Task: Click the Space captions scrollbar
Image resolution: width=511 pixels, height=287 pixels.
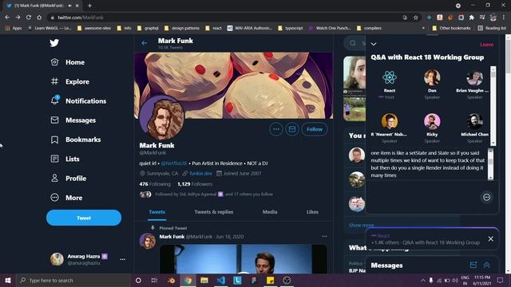Action: pyautogui.click(x=490, y=164)
